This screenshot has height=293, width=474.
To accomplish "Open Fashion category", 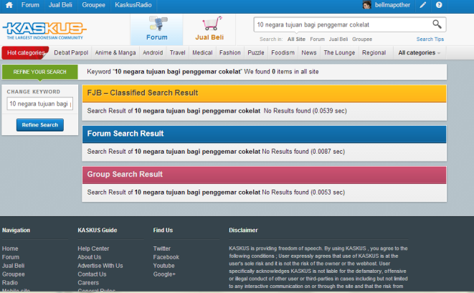I will tap(229, 52).
